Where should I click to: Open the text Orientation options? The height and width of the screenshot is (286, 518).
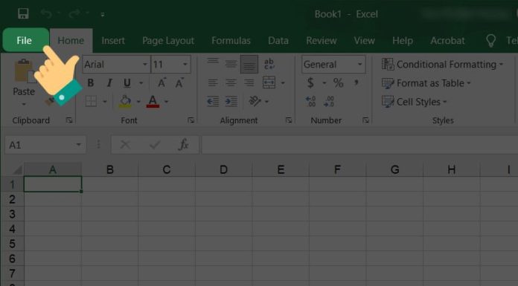(258, 101)
